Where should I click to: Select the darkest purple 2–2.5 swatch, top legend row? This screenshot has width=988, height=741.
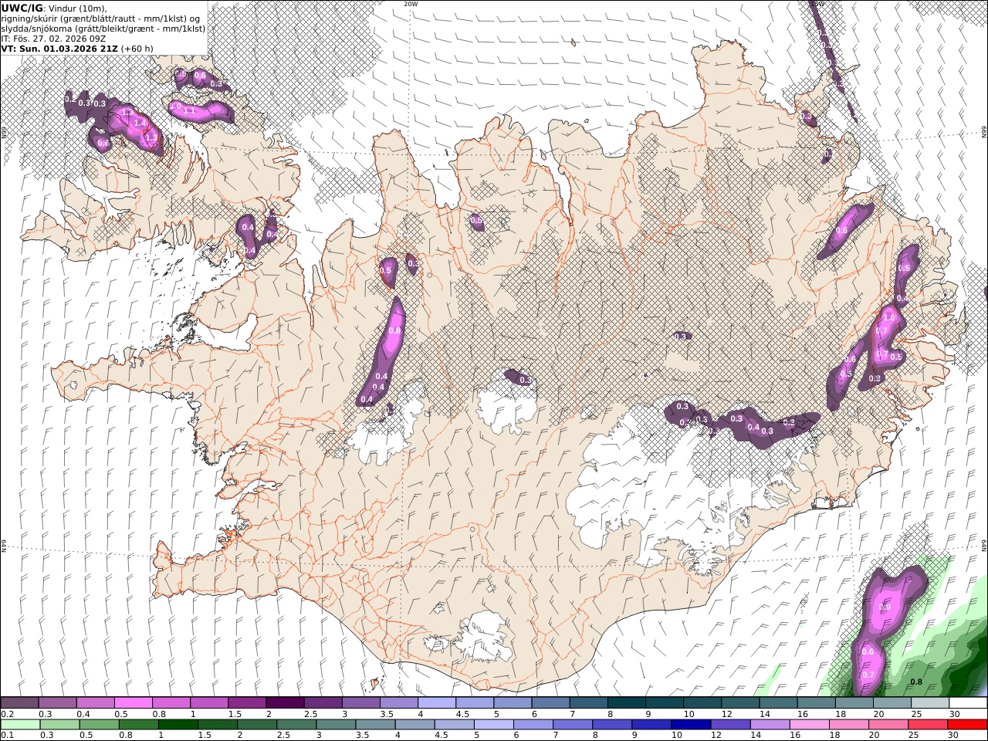click(285, 702)
